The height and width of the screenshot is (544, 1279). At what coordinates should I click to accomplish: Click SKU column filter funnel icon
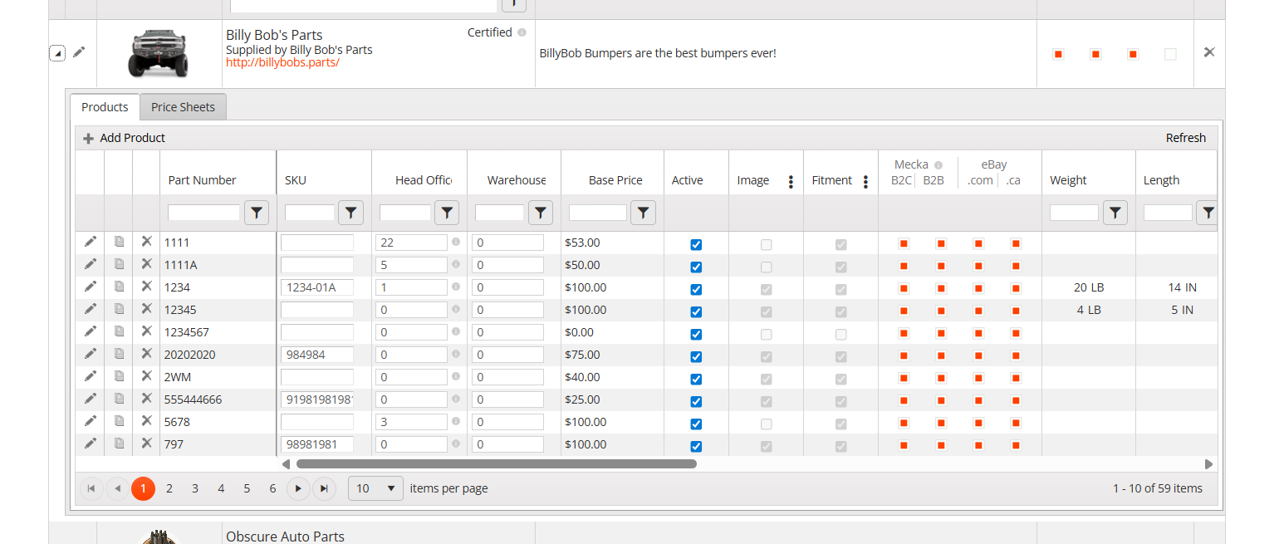[351, 213]
